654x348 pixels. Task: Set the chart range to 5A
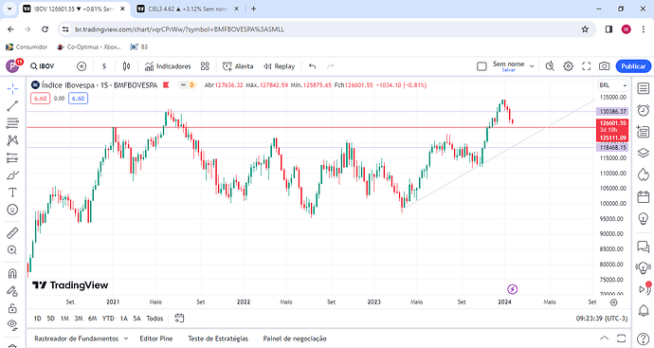pyautogui.click(x=136, y=319)
